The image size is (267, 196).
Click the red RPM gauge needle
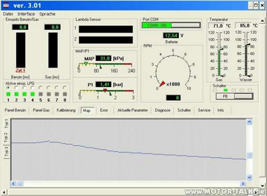click(x=162, y=84)
